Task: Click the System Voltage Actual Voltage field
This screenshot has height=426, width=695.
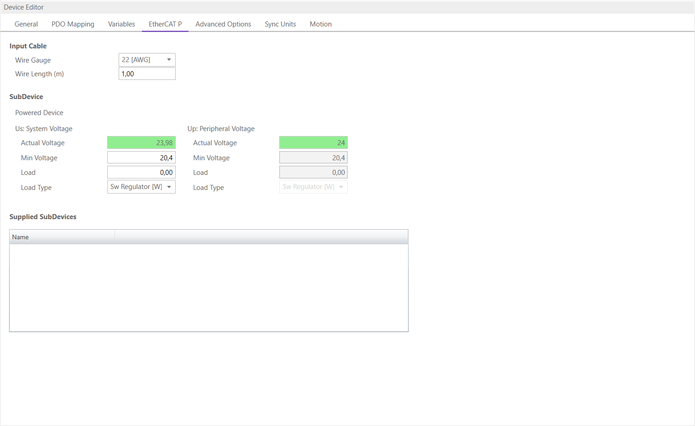Action: click(x=141, y=143)
